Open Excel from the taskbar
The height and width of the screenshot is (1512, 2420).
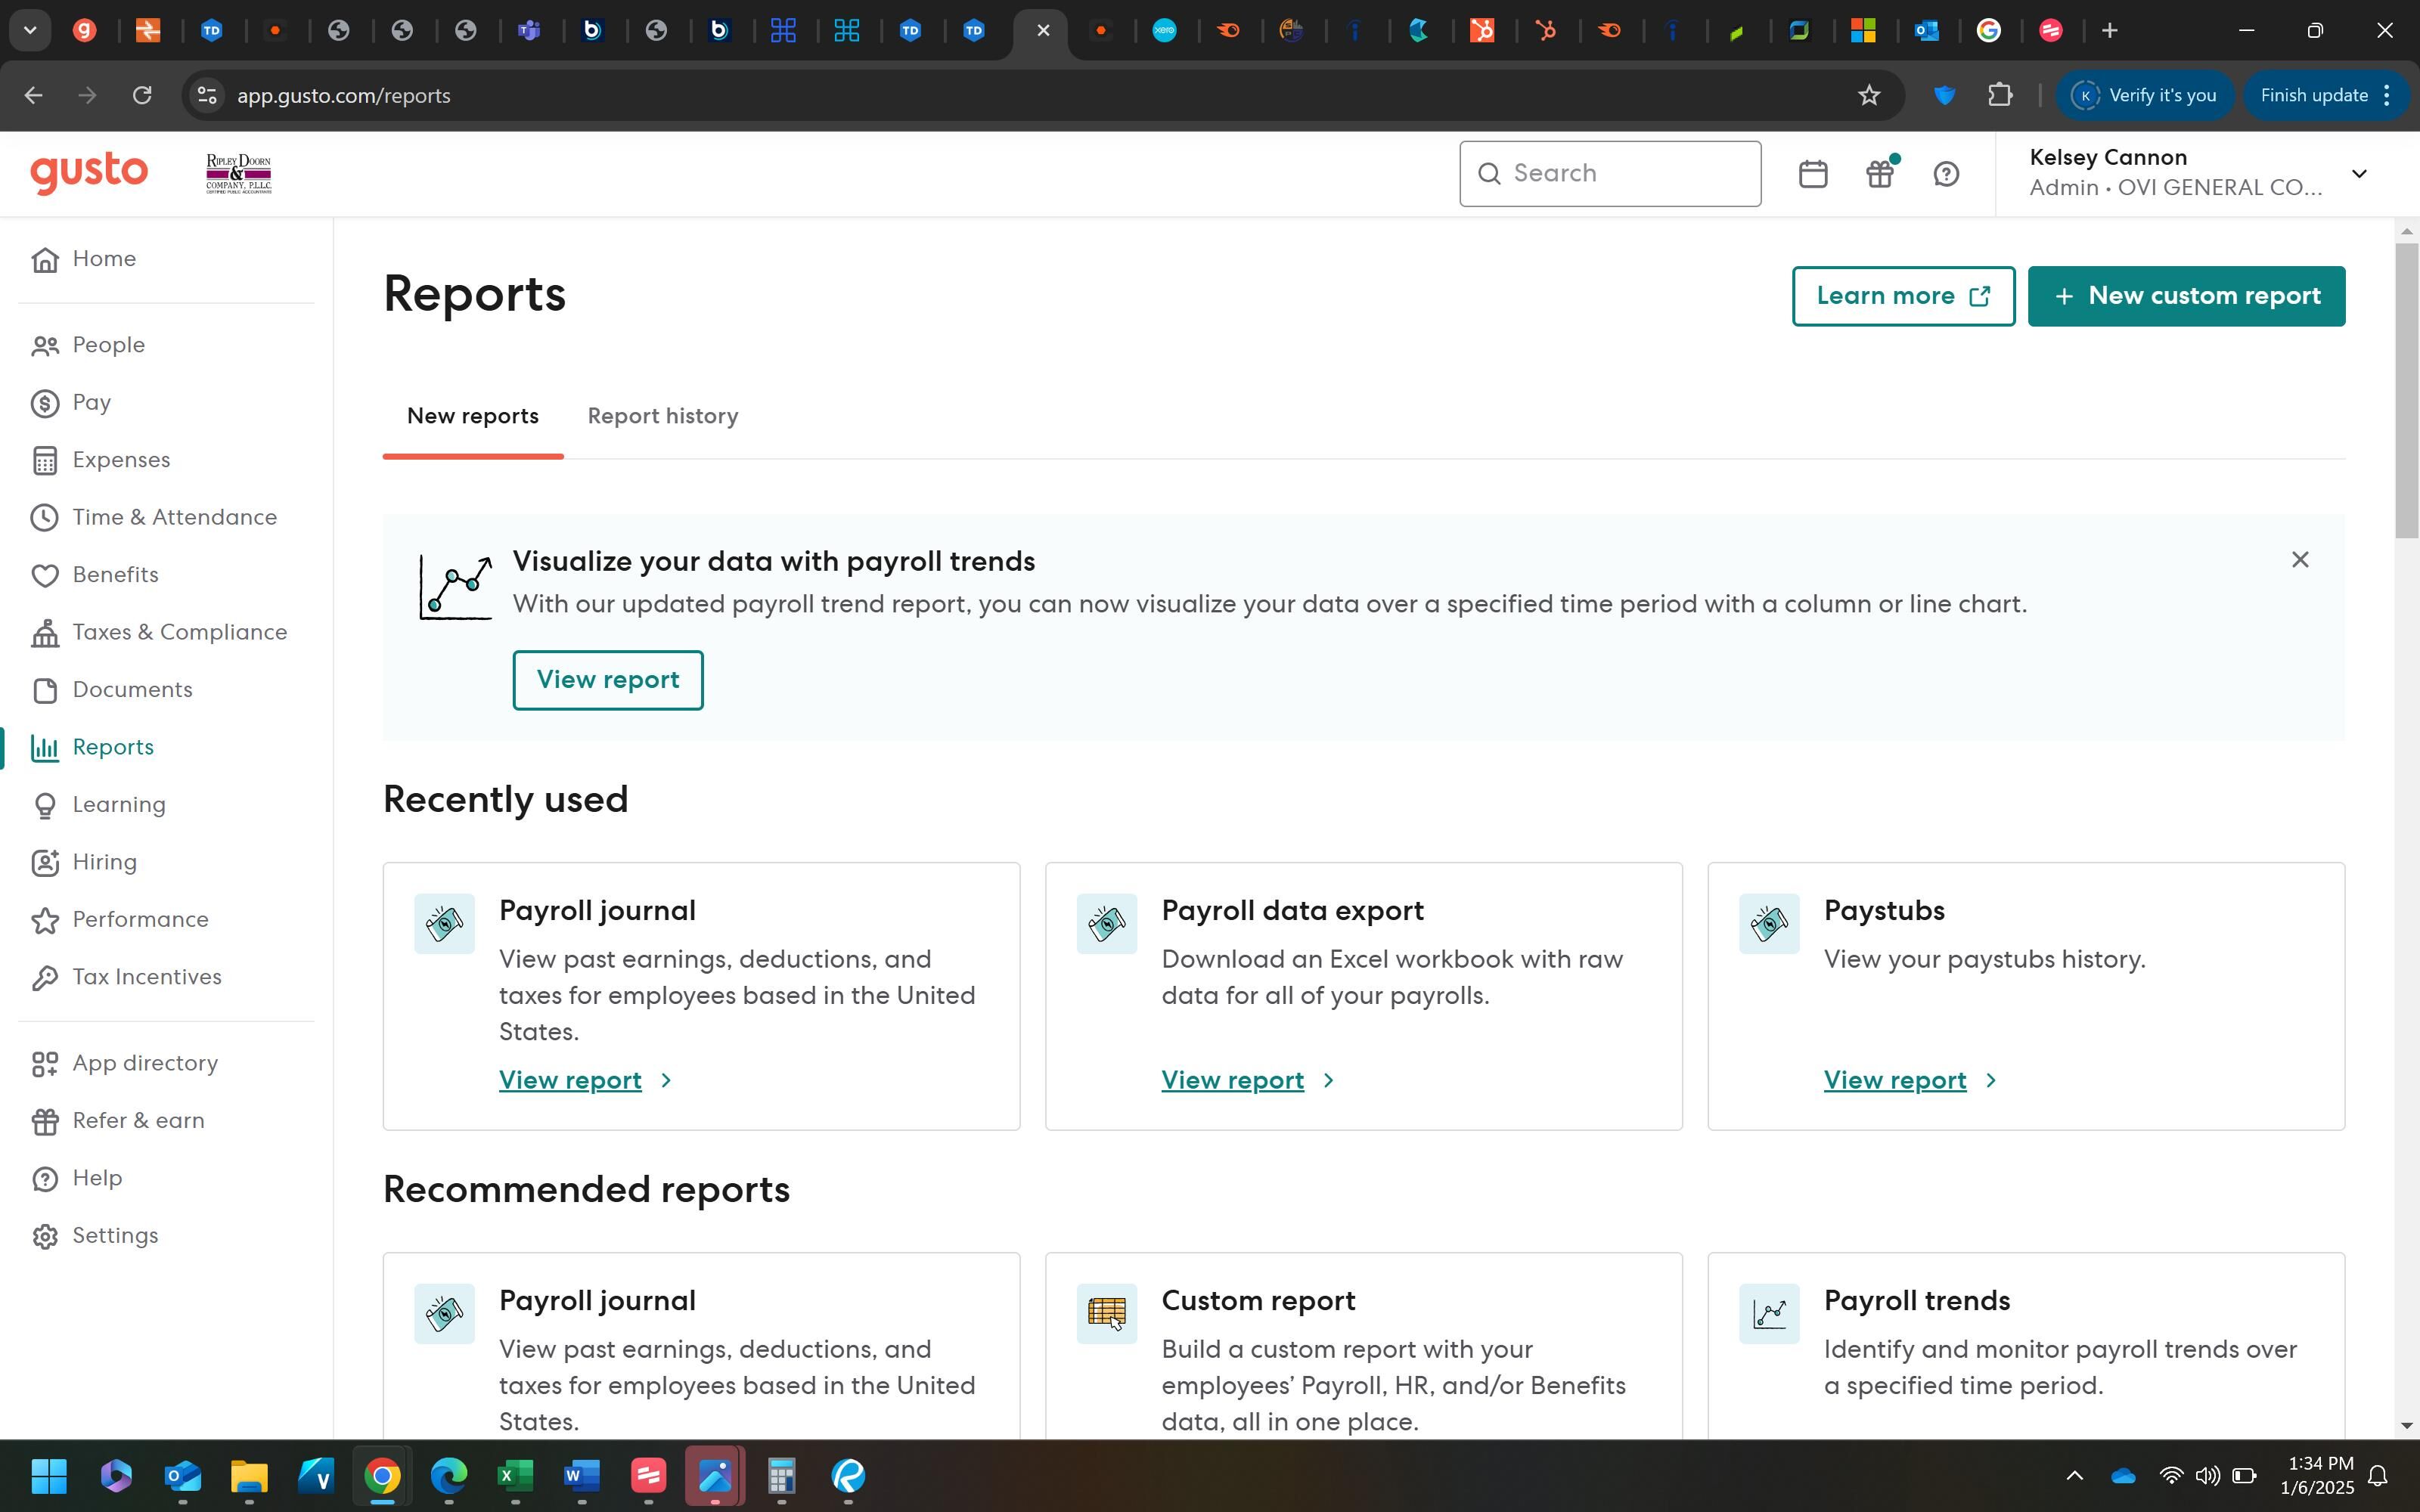pos(515,1476)
